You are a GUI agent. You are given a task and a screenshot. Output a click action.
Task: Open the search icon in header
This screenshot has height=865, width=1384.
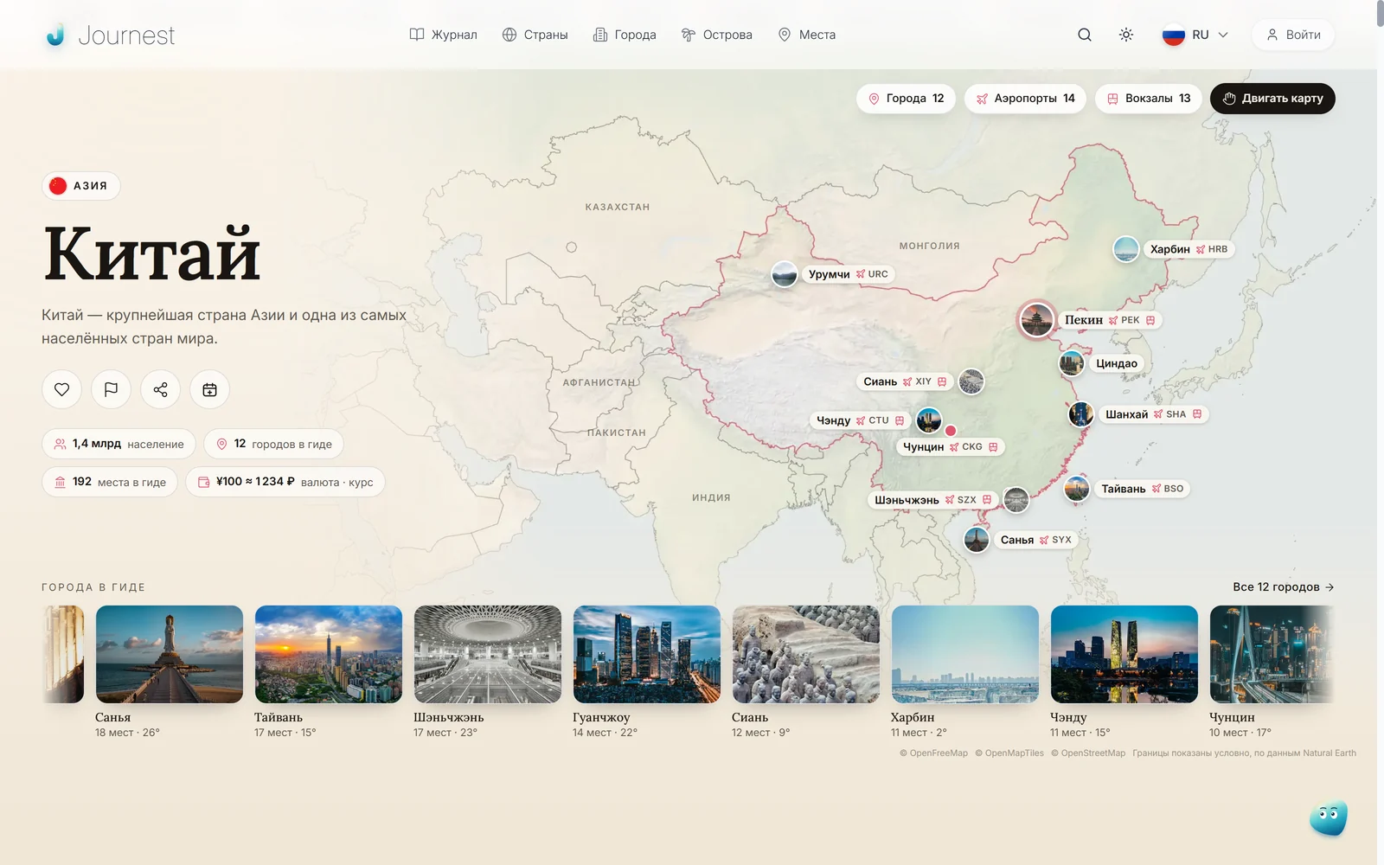click(1085, 35)
